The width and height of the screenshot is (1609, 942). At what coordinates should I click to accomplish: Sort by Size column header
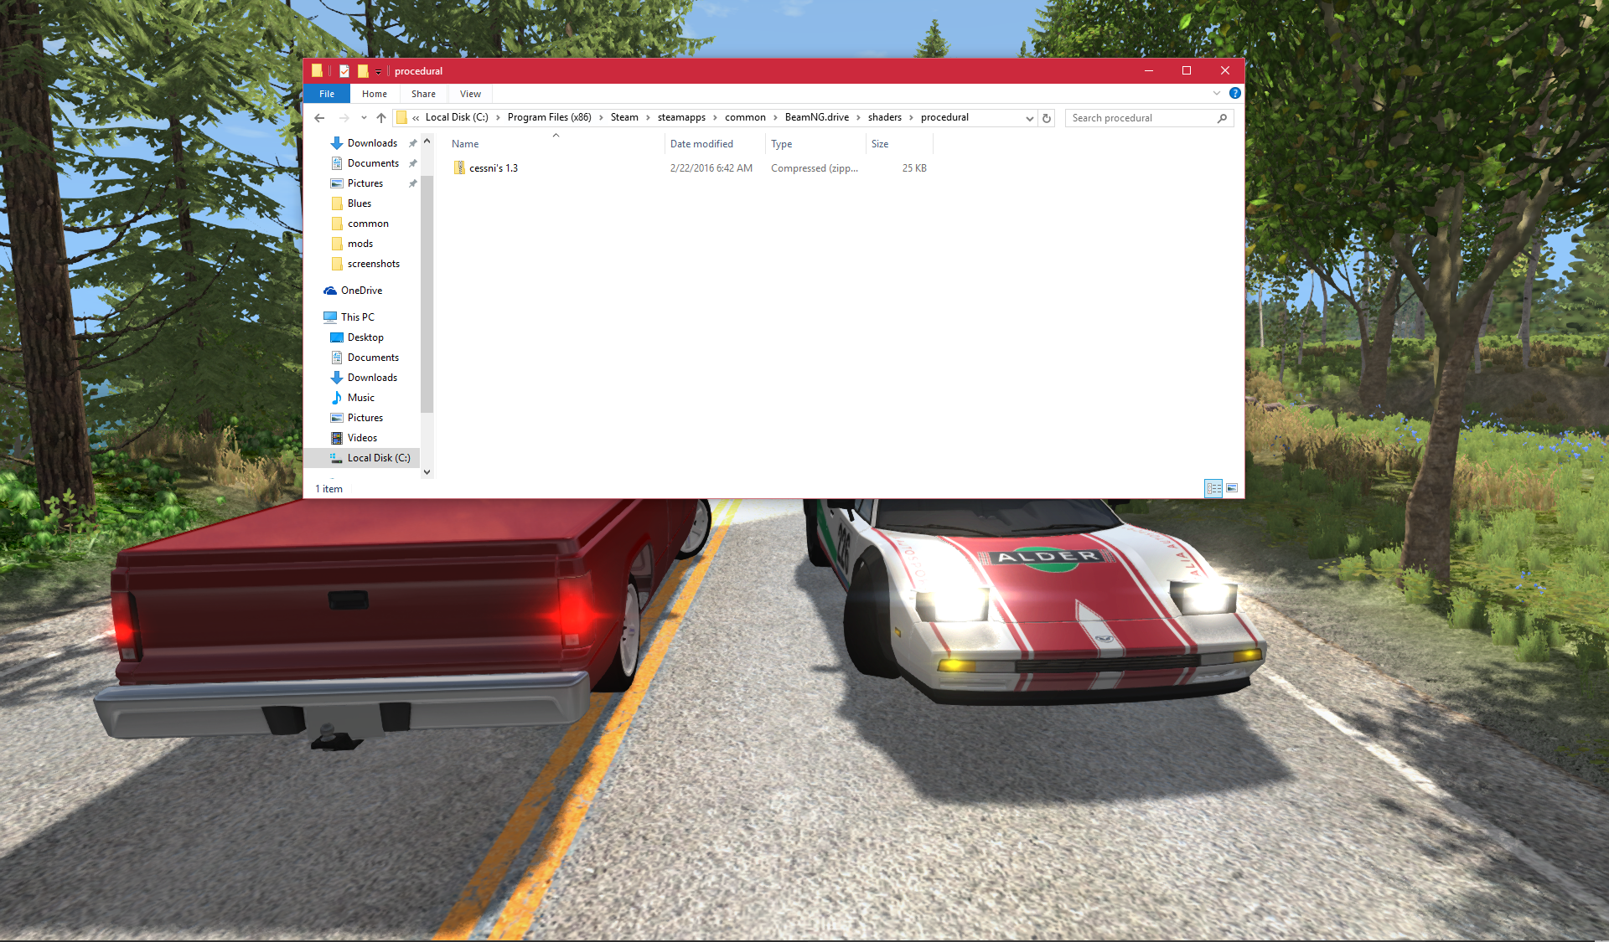coord(899,144)
